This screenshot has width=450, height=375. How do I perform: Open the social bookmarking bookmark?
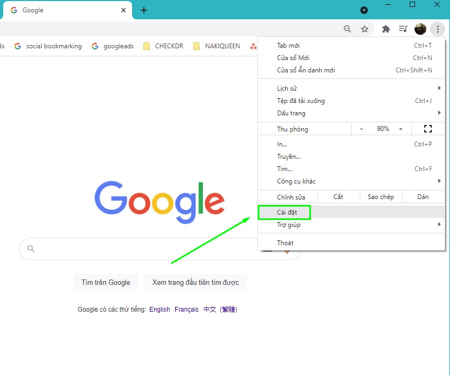click(x=48, y=46)
